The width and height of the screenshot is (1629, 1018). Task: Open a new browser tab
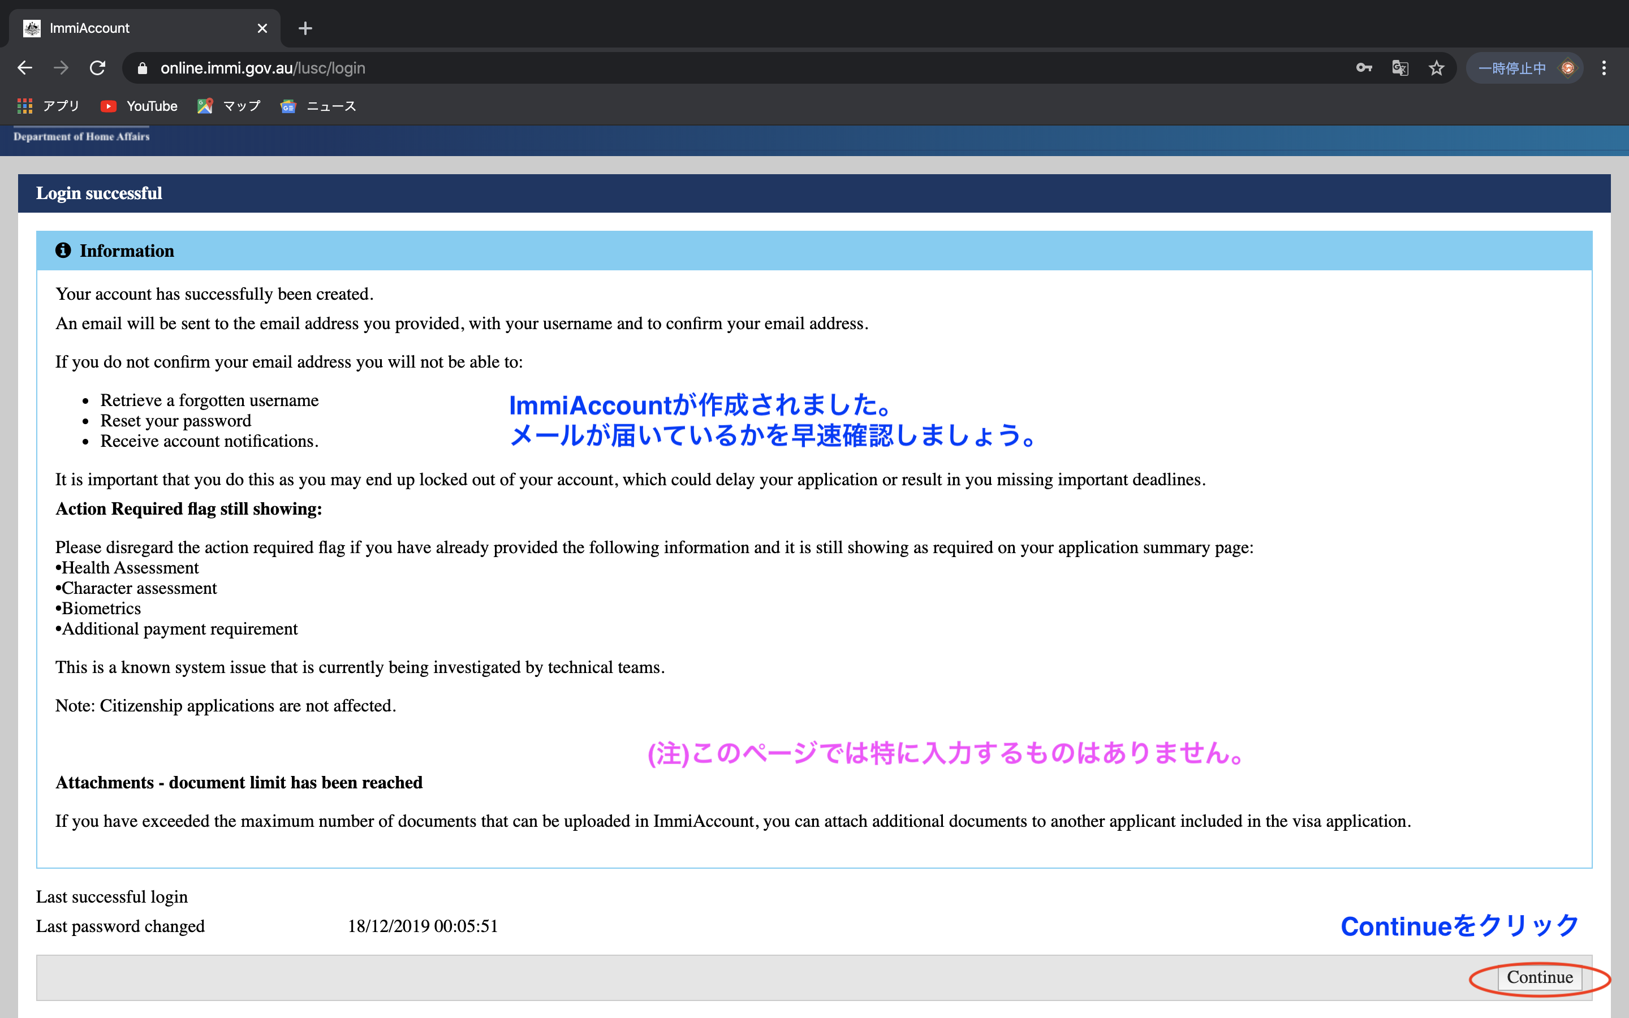point(305,28)
